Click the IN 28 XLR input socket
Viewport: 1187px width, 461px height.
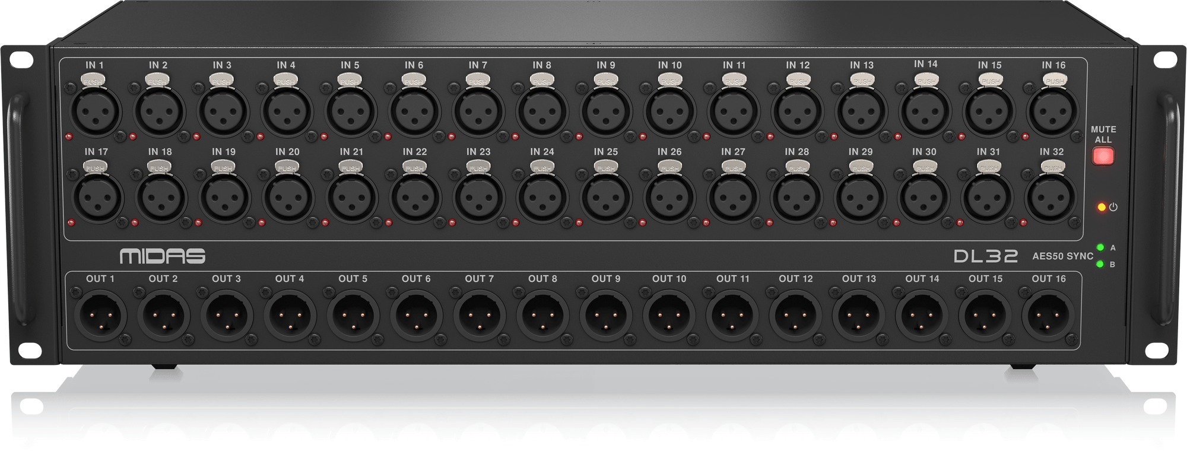click(797, 198)
